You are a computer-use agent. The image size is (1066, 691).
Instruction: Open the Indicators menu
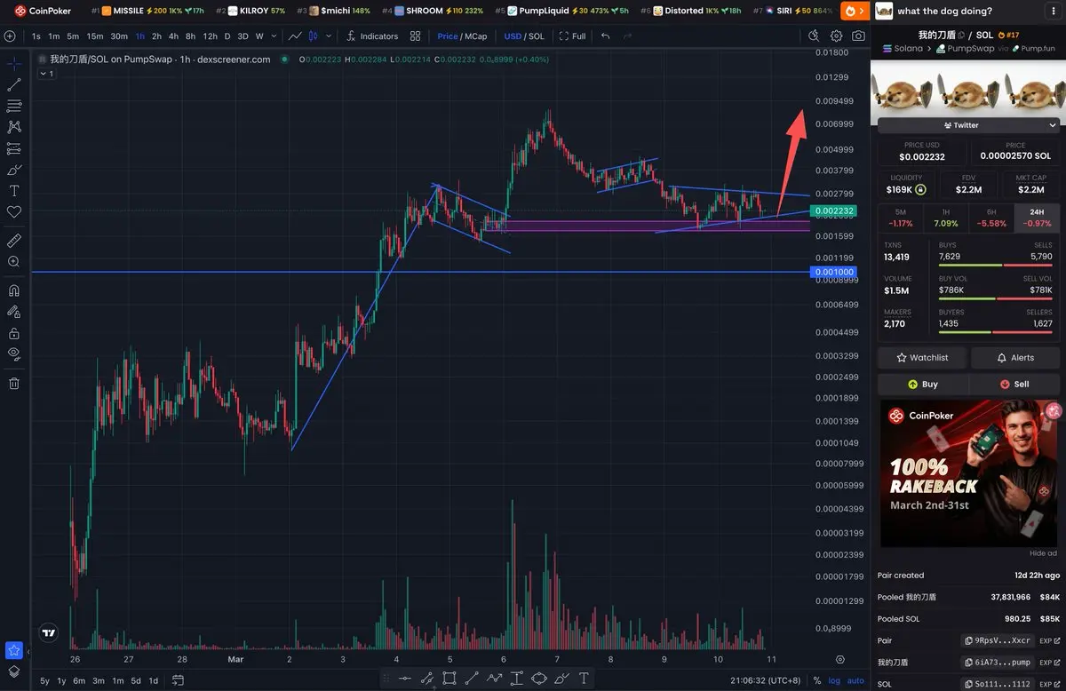(371, 36)
